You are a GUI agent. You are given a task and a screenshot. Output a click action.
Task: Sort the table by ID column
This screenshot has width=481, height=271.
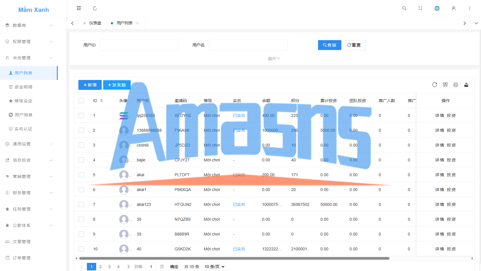pos(101,101)
